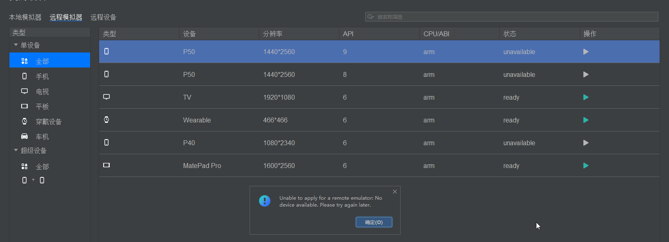Click the 操作 column header
669x242 pixels.
coord(620,34)
